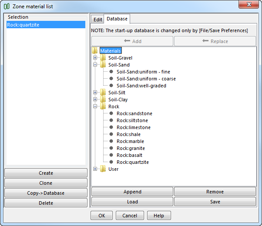Select the Rock:basalt label
The image size is (262, 226).
click(x=130, y=155)
